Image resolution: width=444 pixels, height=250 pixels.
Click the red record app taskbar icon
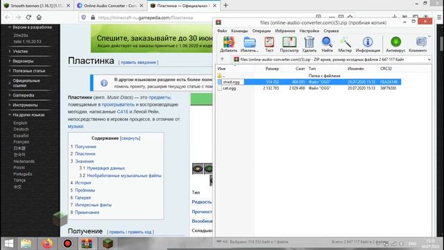click(x=67, y=244)
